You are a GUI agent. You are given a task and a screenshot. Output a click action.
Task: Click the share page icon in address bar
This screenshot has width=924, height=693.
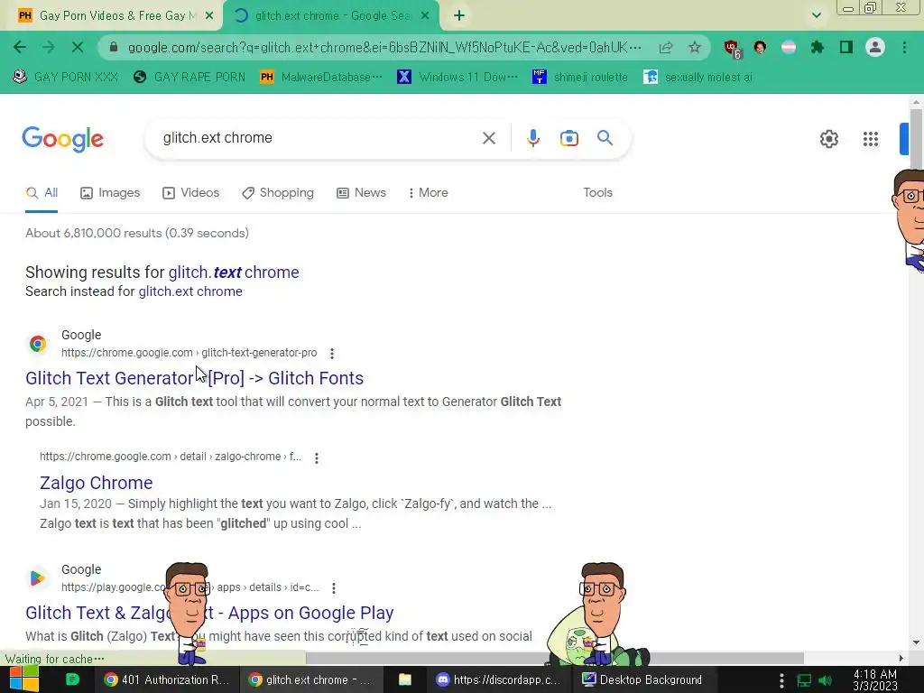coord(666,47)
